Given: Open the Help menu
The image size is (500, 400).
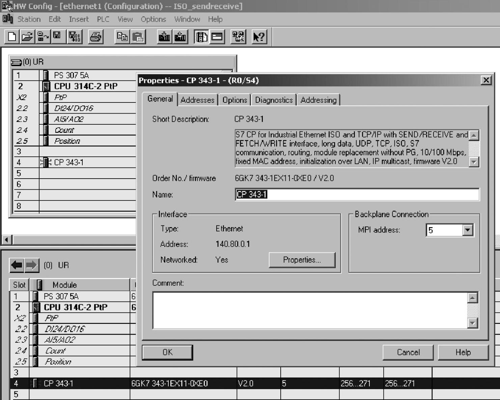Looking at the screenshot, I should (x=215, y=19).
